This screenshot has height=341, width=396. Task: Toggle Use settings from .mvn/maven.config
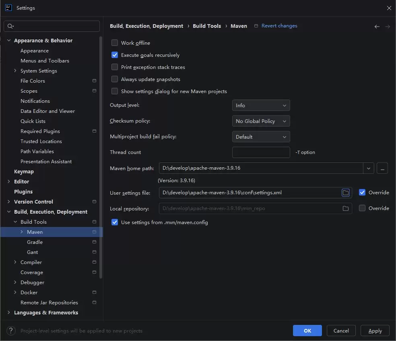115,222
